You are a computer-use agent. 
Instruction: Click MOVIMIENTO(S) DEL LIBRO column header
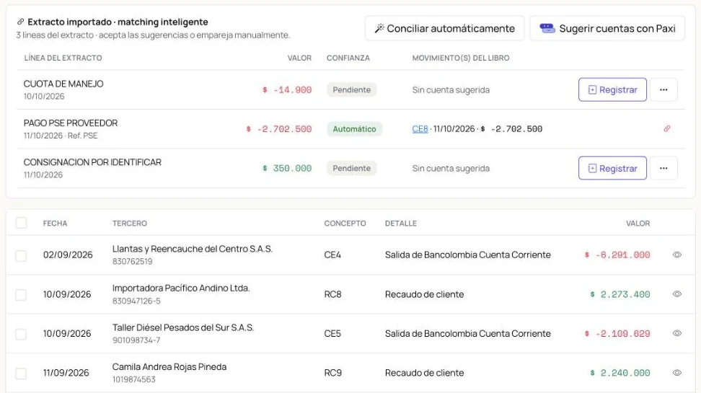[x=460, y=58]
